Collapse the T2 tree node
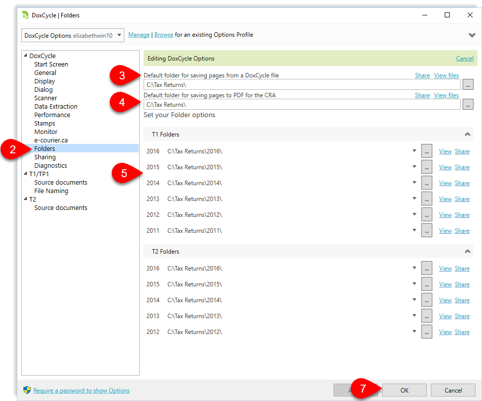 [x=25, y=199]
